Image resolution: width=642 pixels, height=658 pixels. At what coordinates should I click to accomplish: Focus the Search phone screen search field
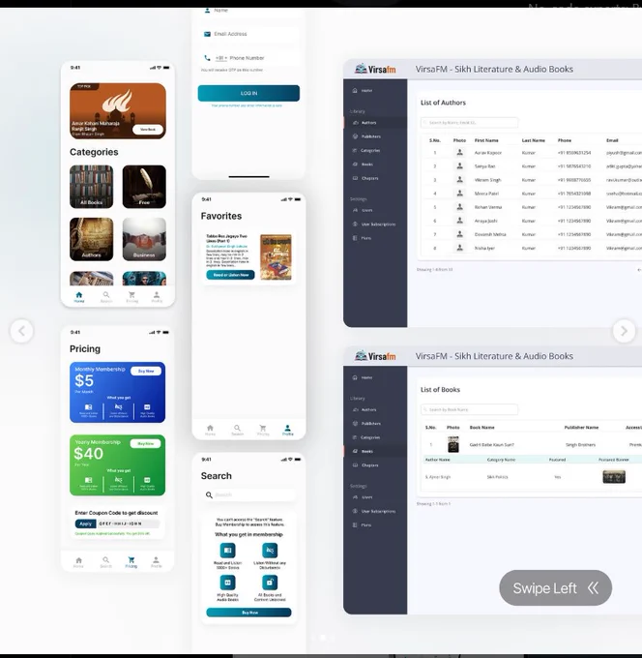pos(248,494)
